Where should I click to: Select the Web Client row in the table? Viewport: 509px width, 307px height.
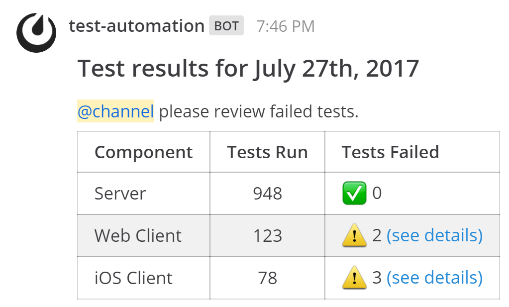(138, 235)
